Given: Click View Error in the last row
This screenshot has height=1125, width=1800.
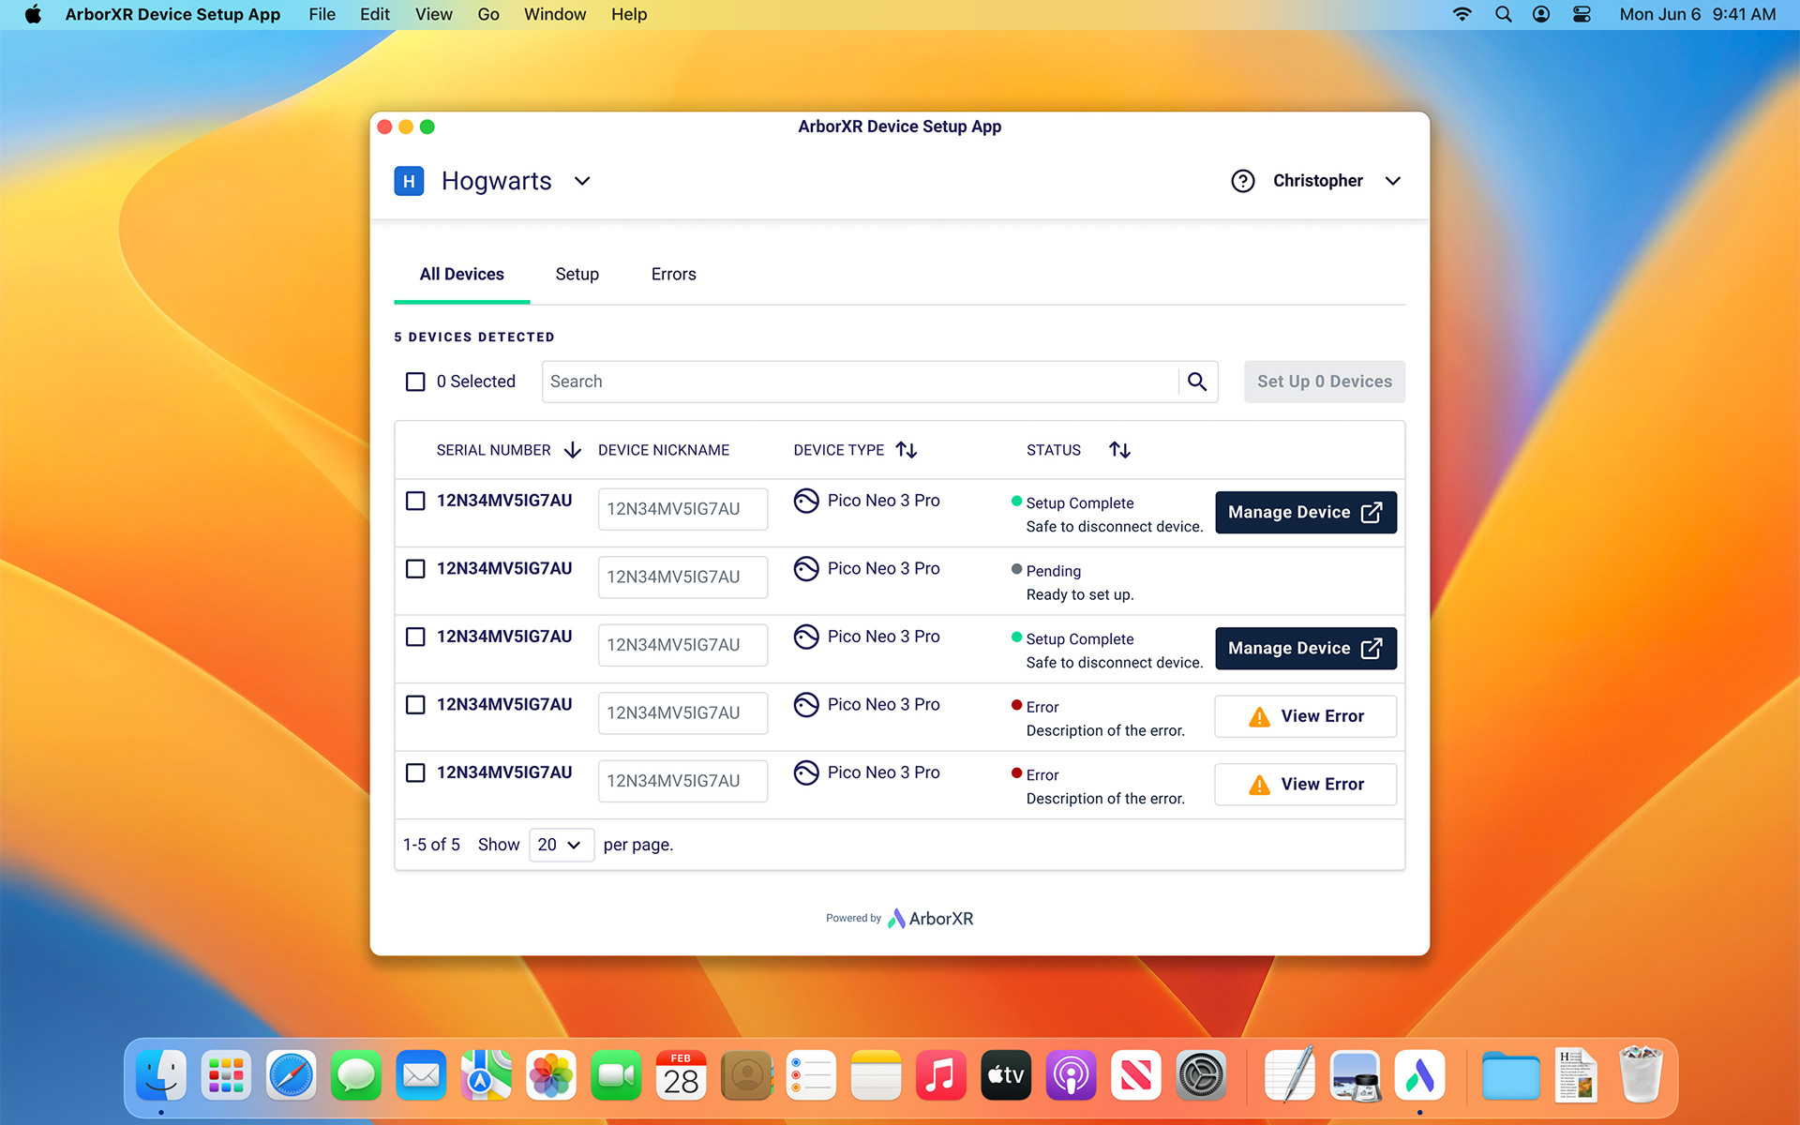Looking at the screenshot, I should coord(1306,785).
